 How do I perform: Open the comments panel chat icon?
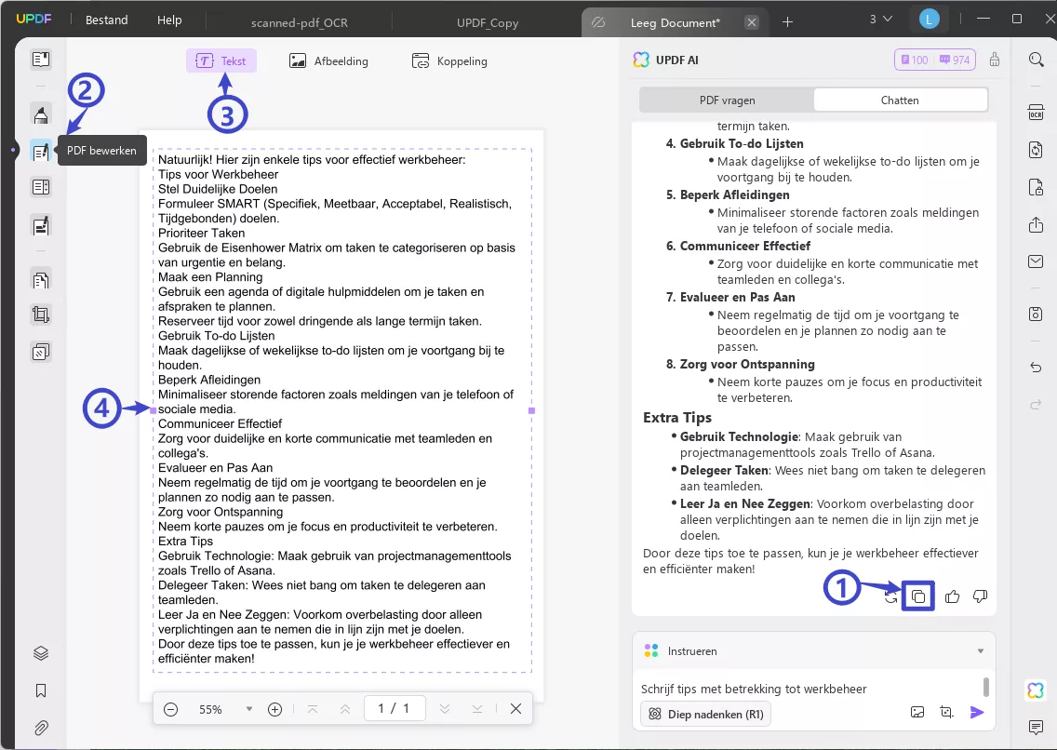(1037, 727)
